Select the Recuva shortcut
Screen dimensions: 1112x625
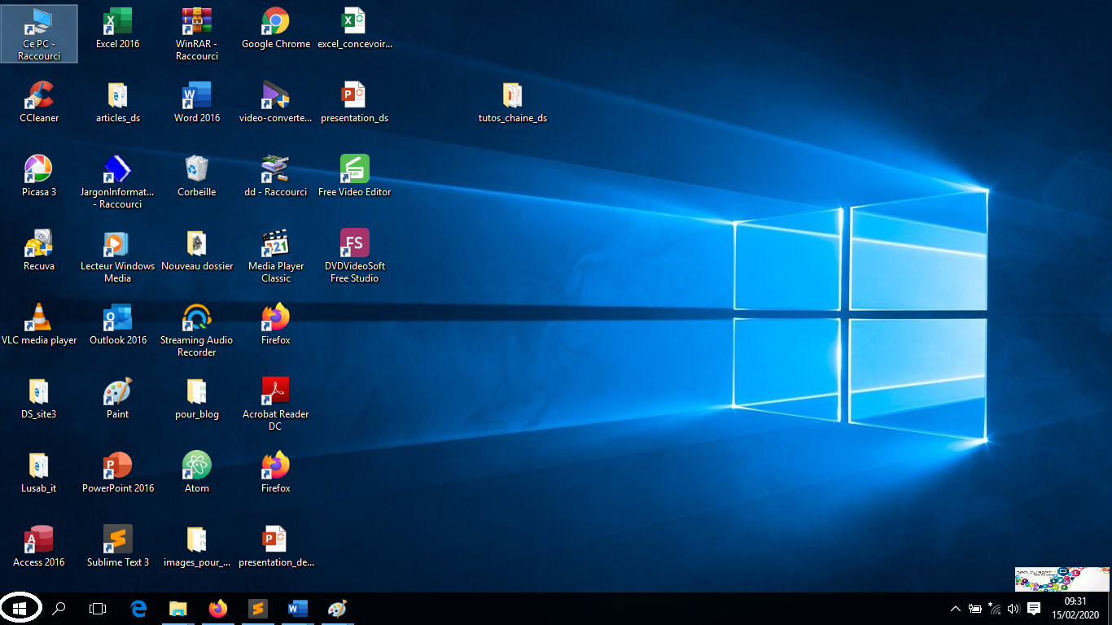pos(39,251)
